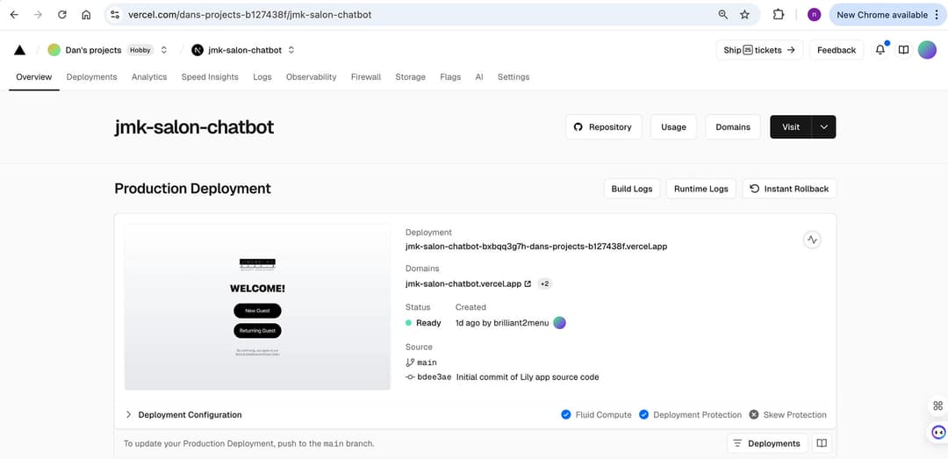Click the Next.js project icon in breadcrumb
Screen dimensions: 948x459
coord(197,50)
